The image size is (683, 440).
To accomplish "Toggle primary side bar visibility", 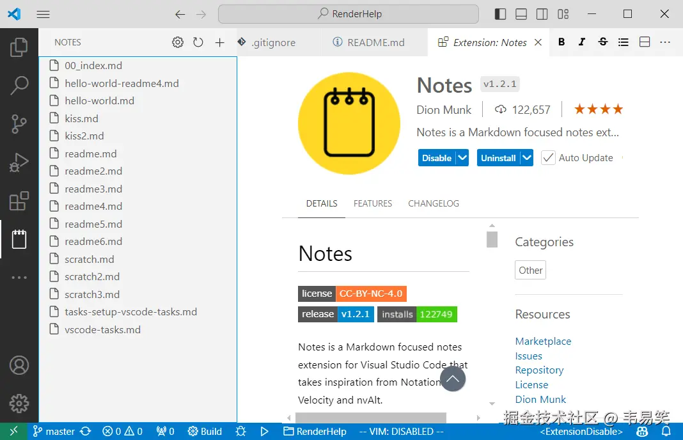I will [500, 14].
